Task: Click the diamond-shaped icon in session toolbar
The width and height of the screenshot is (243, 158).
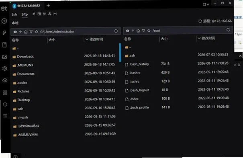Action: (44, 14)
